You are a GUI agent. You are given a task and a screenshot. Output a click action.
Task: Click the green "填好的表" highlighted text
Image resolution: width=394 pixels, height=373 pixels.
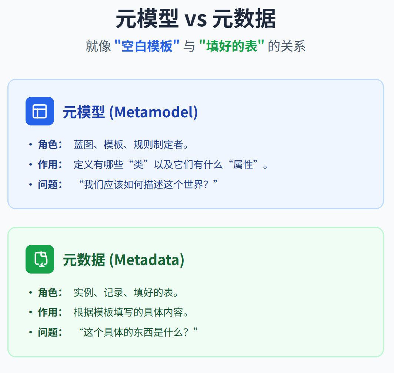(x=231, y=46)
